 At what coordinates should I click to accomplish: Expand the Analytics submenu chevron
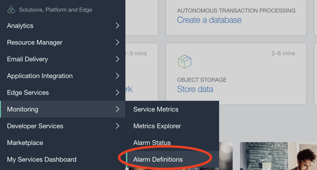[117, 26]
